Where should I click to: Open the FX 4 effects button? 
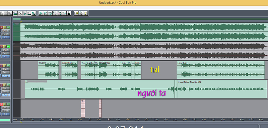(x=6, y=95)
